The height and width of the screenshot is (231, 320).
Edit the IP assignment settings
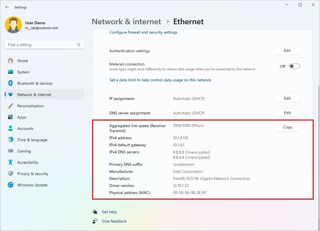pos(287,98)
